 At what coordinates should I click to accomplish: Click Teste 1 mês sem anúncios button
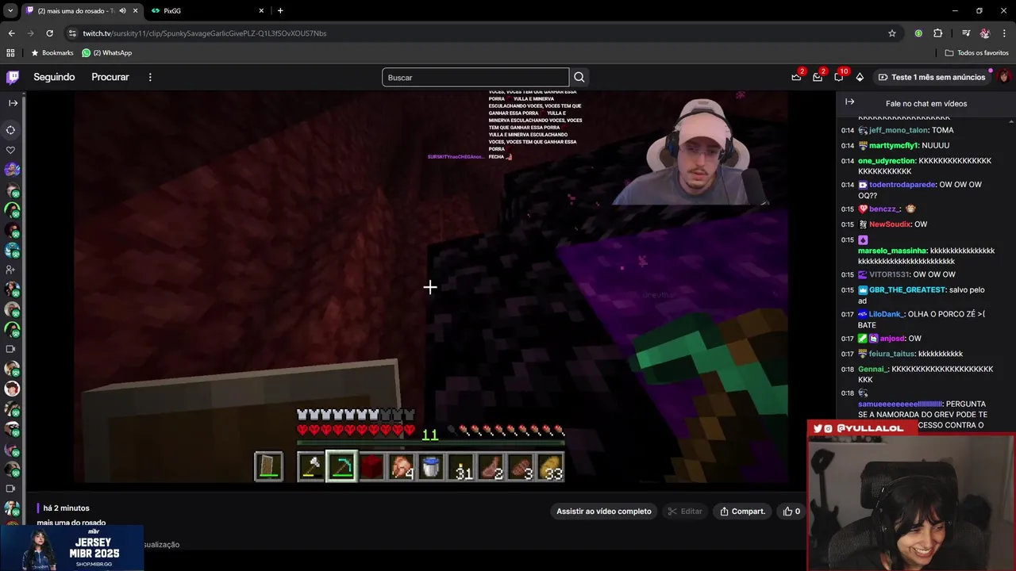click(931, 77)
